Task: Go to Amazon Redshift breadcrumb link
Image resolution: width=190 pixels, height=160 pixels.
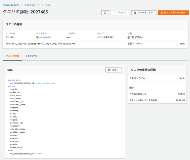Action: click(11, 5)
